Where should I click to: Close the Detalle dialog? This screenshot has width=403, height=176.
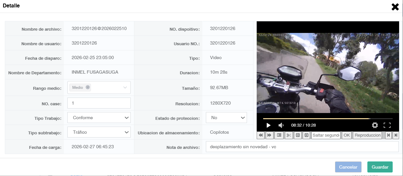tap(395, 7)
